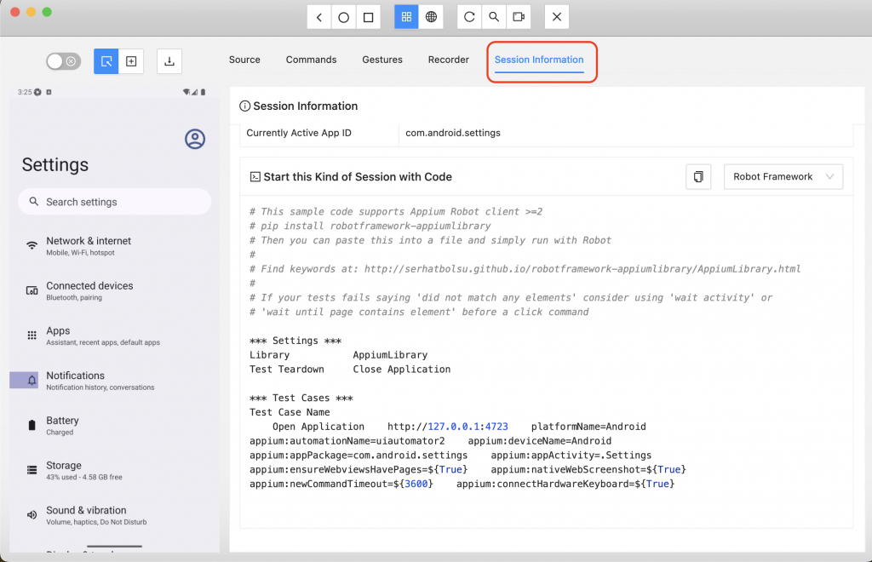Click the com.android.settings app ID value
Viewport: 872px width, 562px height.
pyautogui.click(x=453, y=133)
